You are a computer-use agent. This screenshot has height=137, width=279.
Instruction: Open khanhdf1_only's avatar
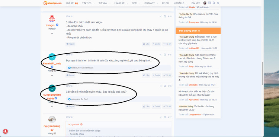(x=52, y=57)
